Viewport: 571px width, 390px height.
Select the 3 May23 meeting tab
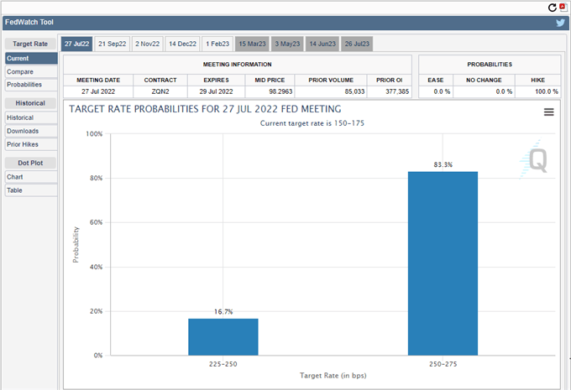coord(287,44)
